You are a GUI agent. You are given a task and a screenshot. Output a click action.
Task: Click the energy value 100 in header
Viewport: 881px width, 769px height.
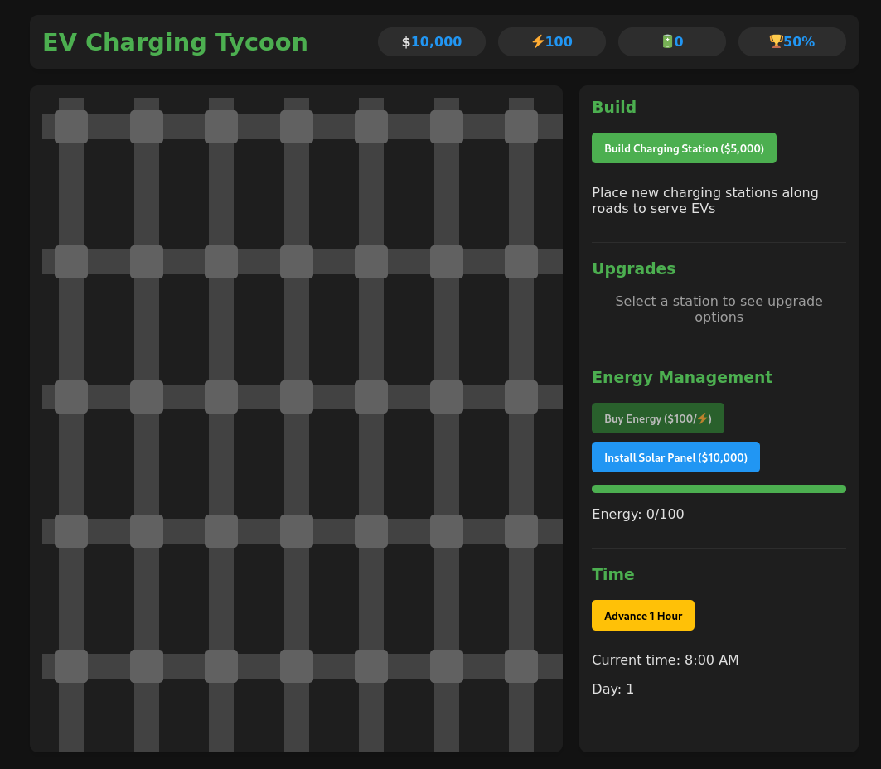click(559, 41)
